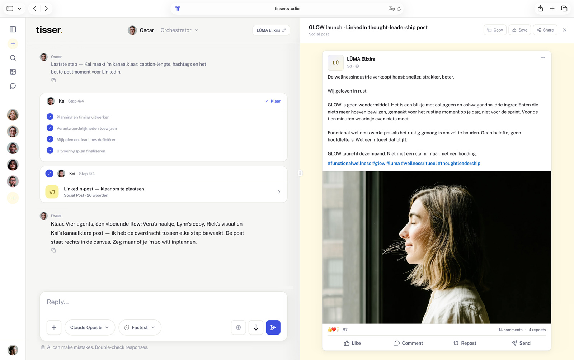This screenshot has width=574, height=360.
Task: Go back with the browser back arrow
Action: tap(34, 9)
